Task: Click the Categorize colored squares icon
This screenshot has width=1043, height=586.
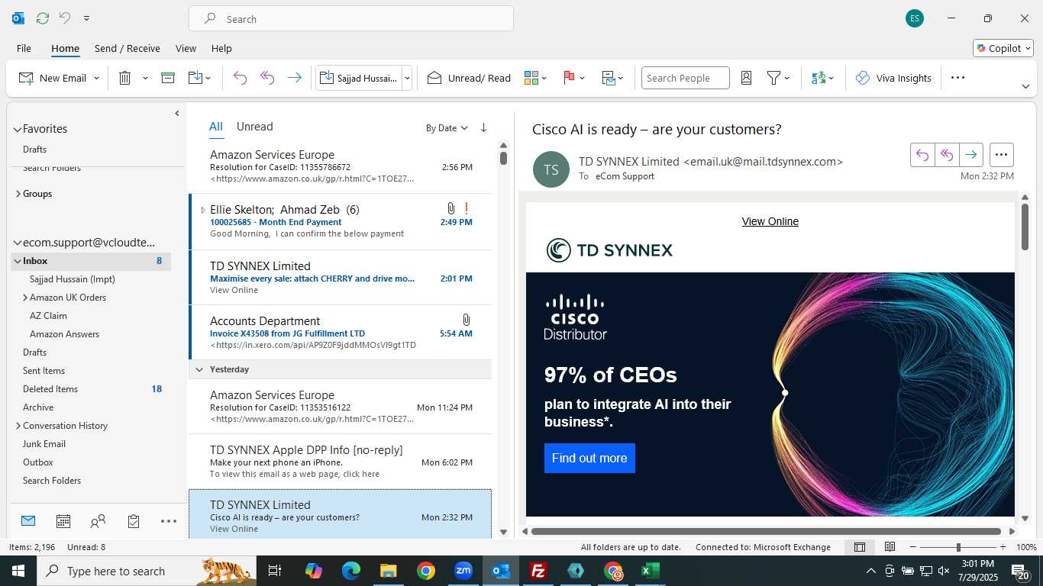Action: (531, 78)
